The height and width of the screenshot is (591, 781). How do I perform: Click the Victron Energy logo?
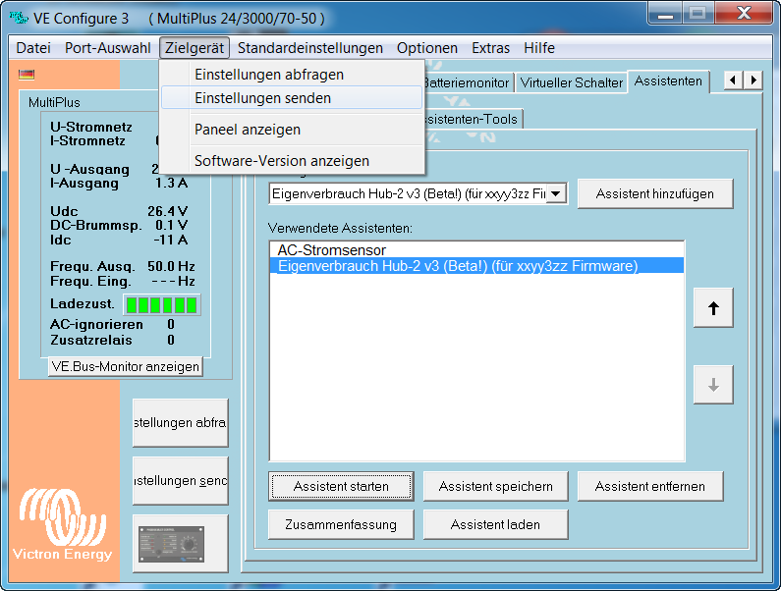pyautogui.click(x=62, y=522)
